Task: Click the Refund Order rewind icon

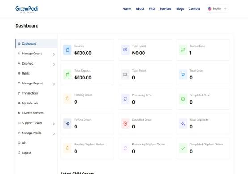Action: coord(67,124)
